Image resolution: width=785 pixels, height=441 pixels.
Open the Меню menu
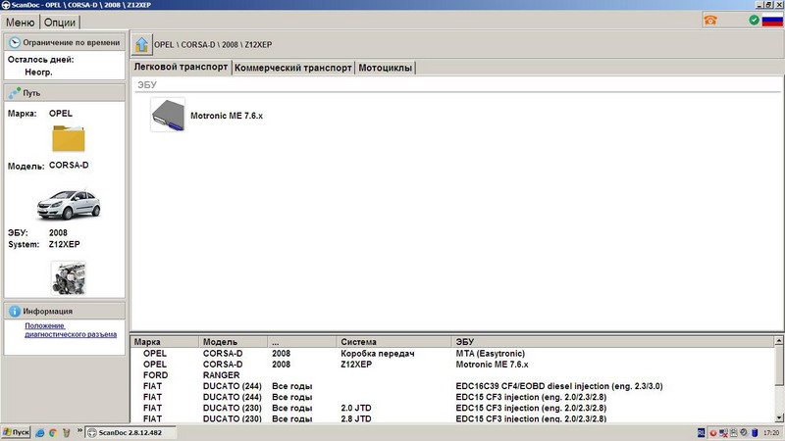pos(20,23)
